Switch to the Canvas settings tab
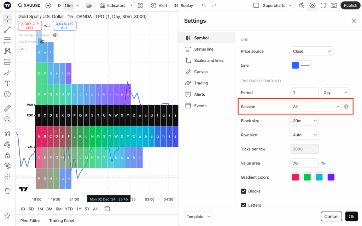 click(x=201, y=72)
